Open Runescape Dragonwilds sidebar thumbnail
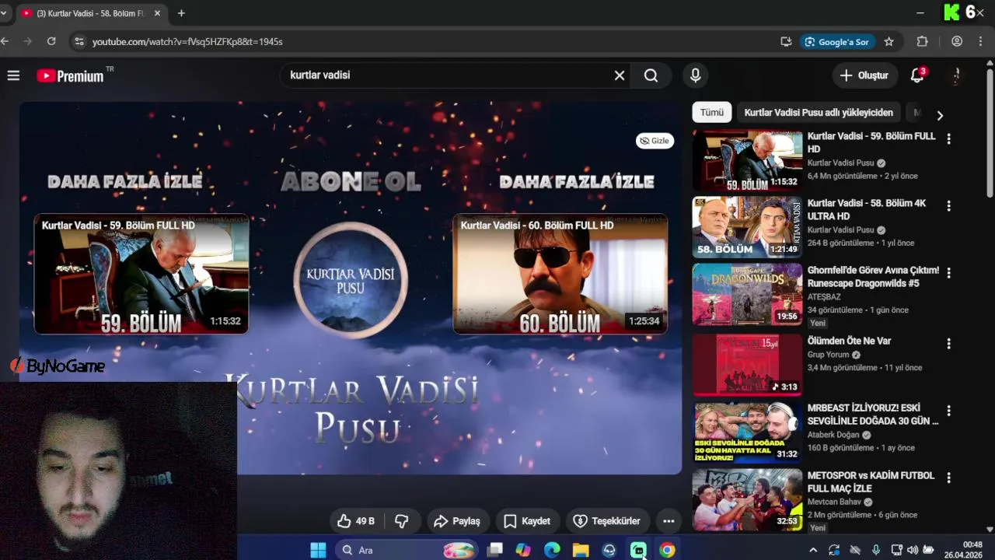 (747, 294)
